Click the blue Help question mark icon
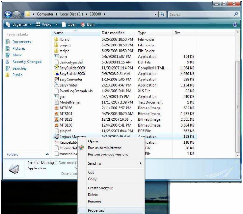This screenshot has height=214, width=243. (235, 24)
